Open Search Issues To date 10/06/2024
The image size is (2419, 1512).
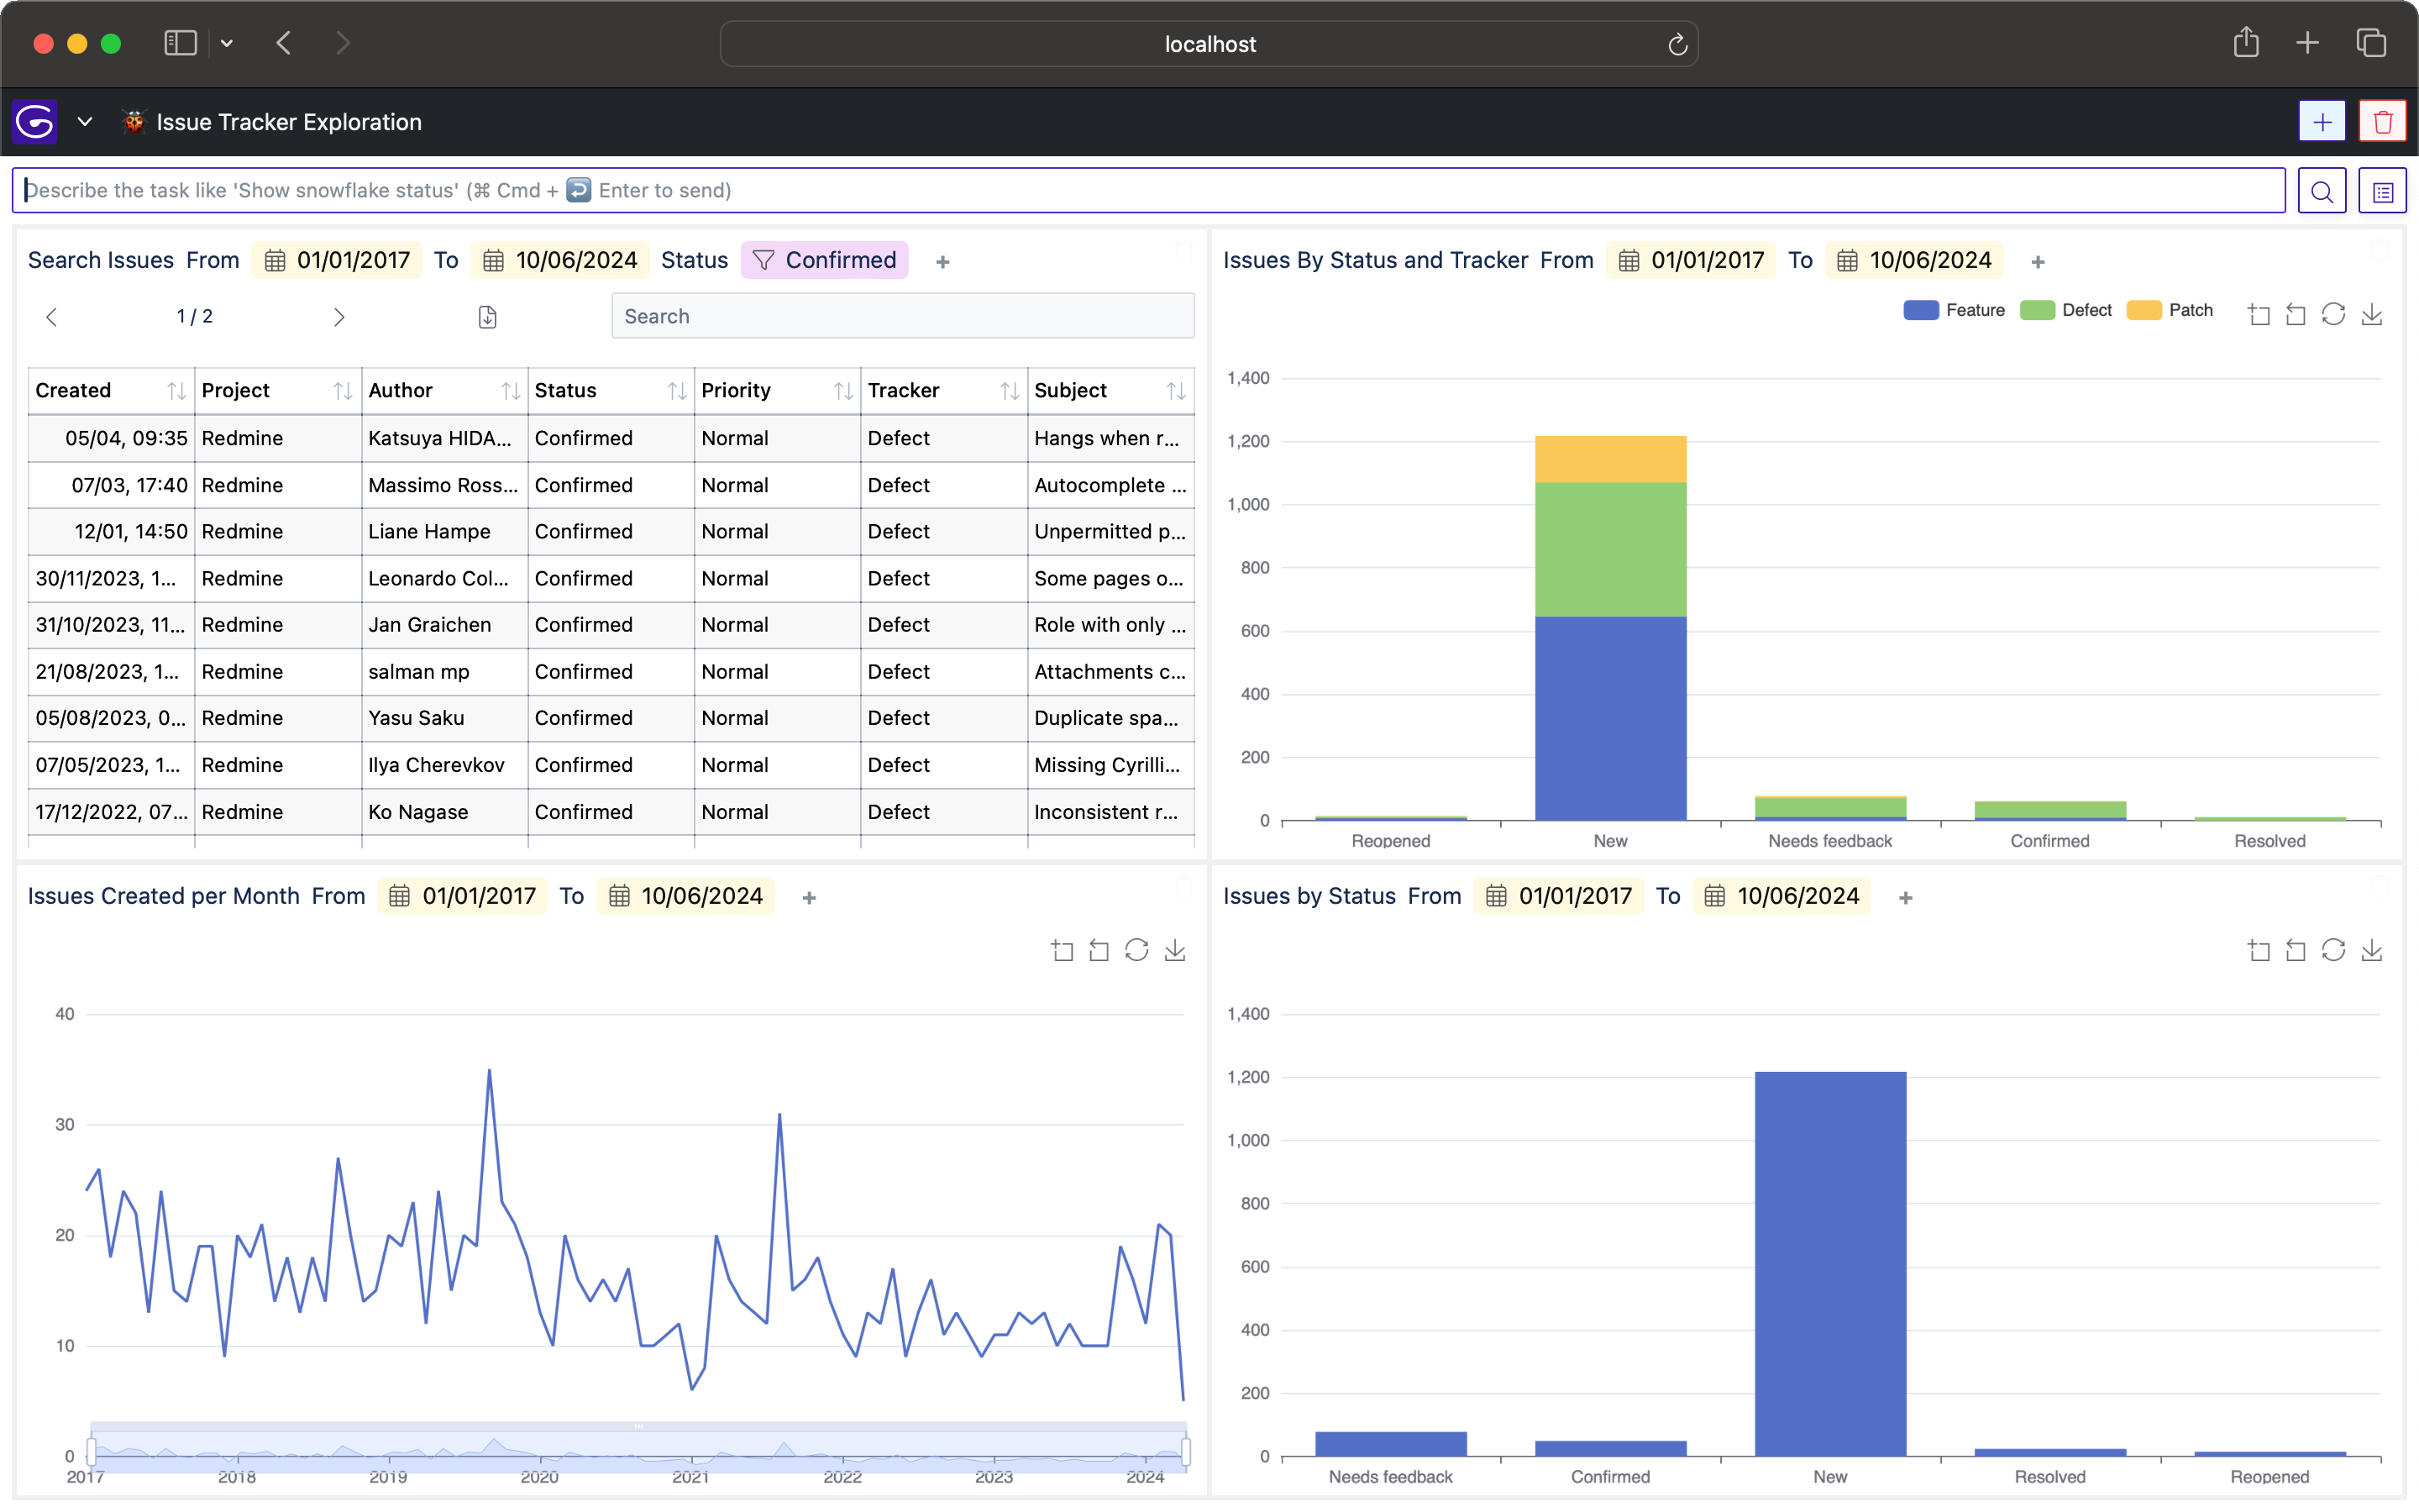pos(559,260)
